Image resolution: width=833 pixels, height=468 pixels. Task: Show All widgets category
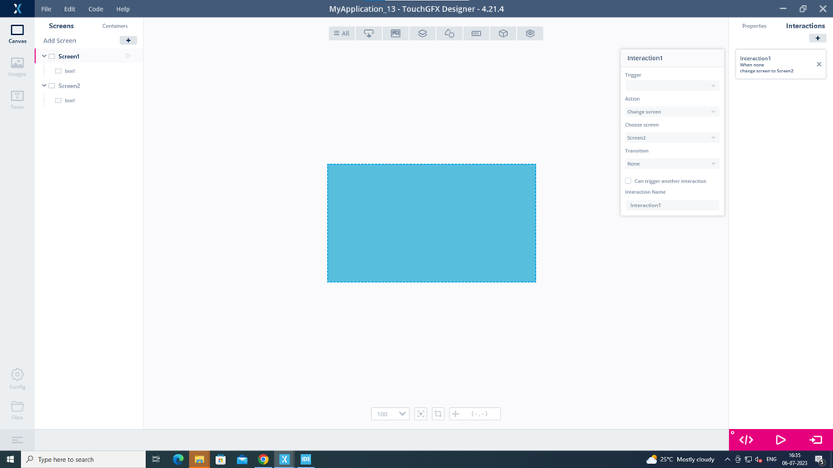pyautogui.click(x=342, y=33)
